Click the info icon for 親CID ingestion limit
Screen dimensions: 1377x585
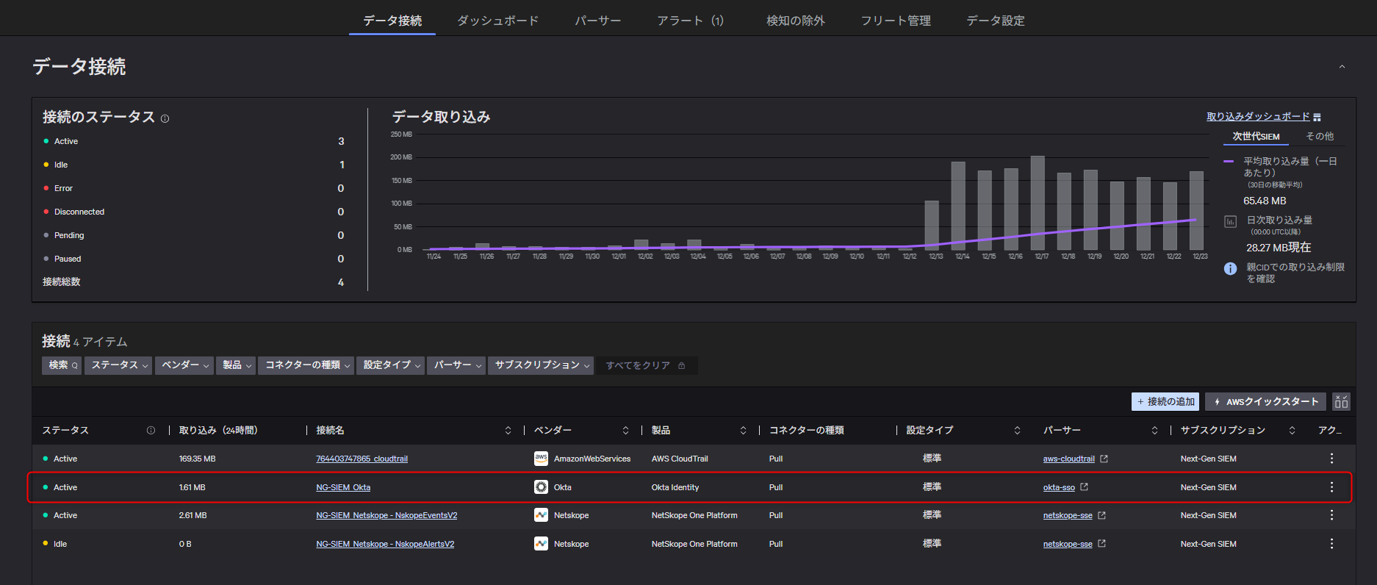click(1230, 268)
